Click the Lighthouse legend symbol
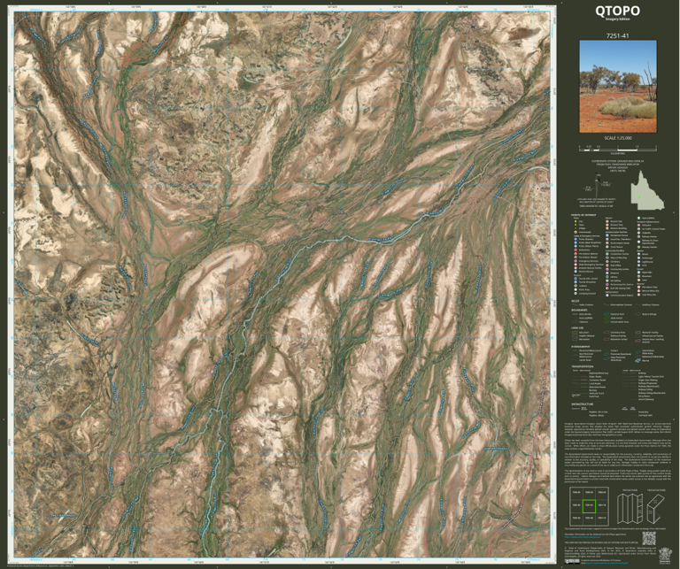Image resolution: width=680 pixels, height=569 pixels. click(x=638, y=262)
